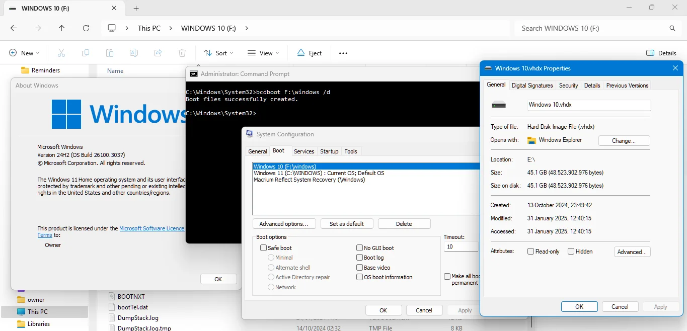Open the See more ellipsis menu
687x331 pixels.
click(x=343, y=53)
